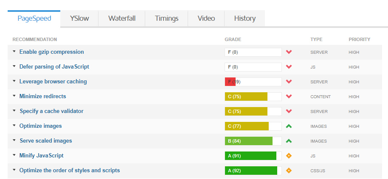
Task: Expand the Minimize redirects disclosure triangle
Action: click(x=14, y=96)
